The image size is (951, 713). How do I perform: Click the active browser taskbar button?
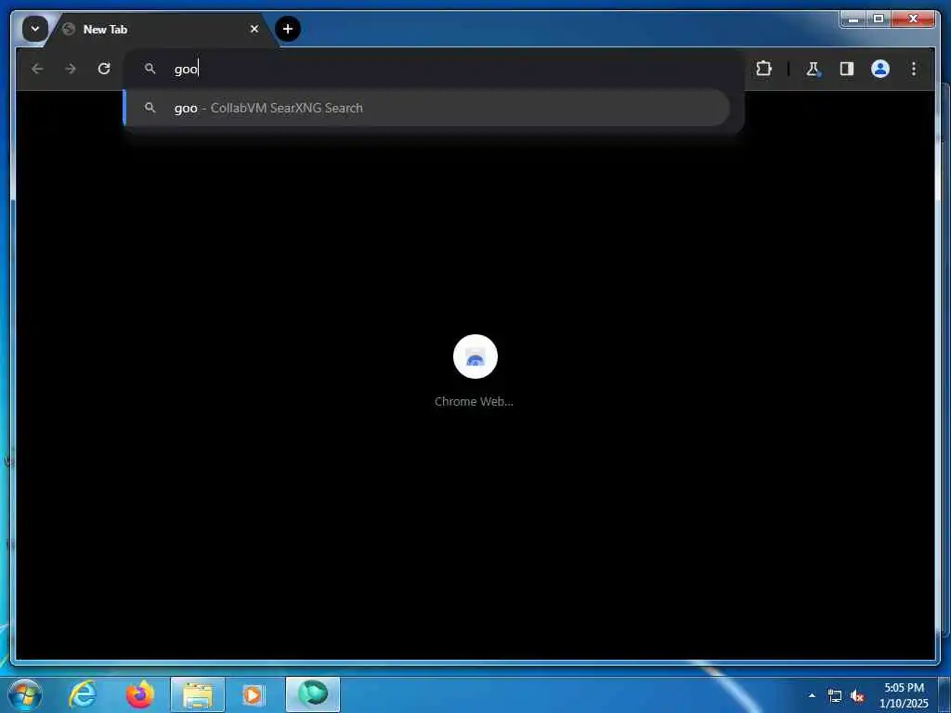[x=313, y=694]
